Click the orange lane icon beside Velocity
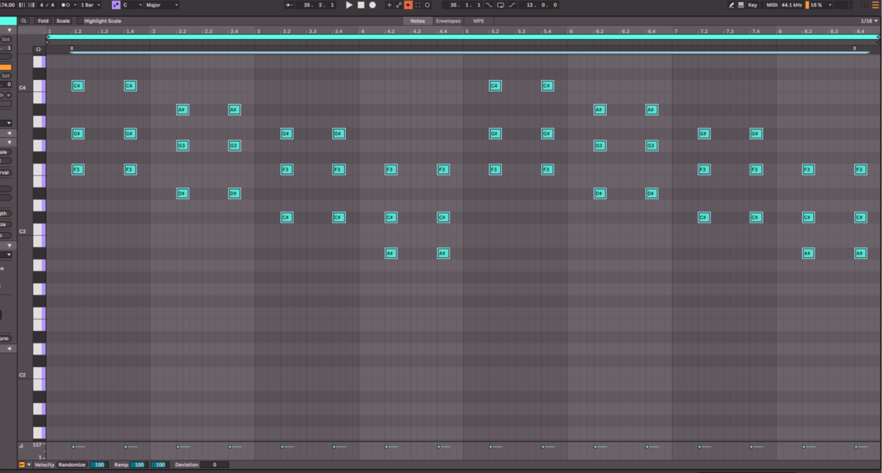The image size is (882, 473). tap(21, 465)
